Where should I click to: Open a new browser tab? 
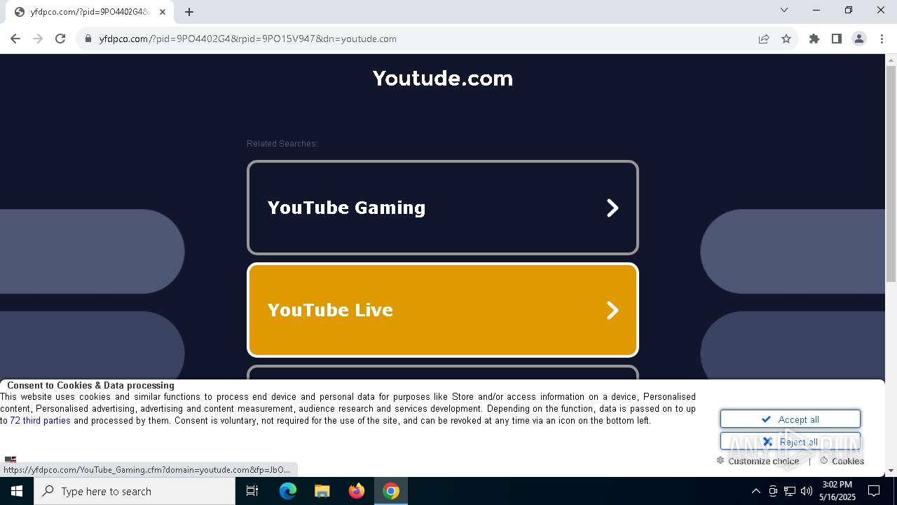189,12
